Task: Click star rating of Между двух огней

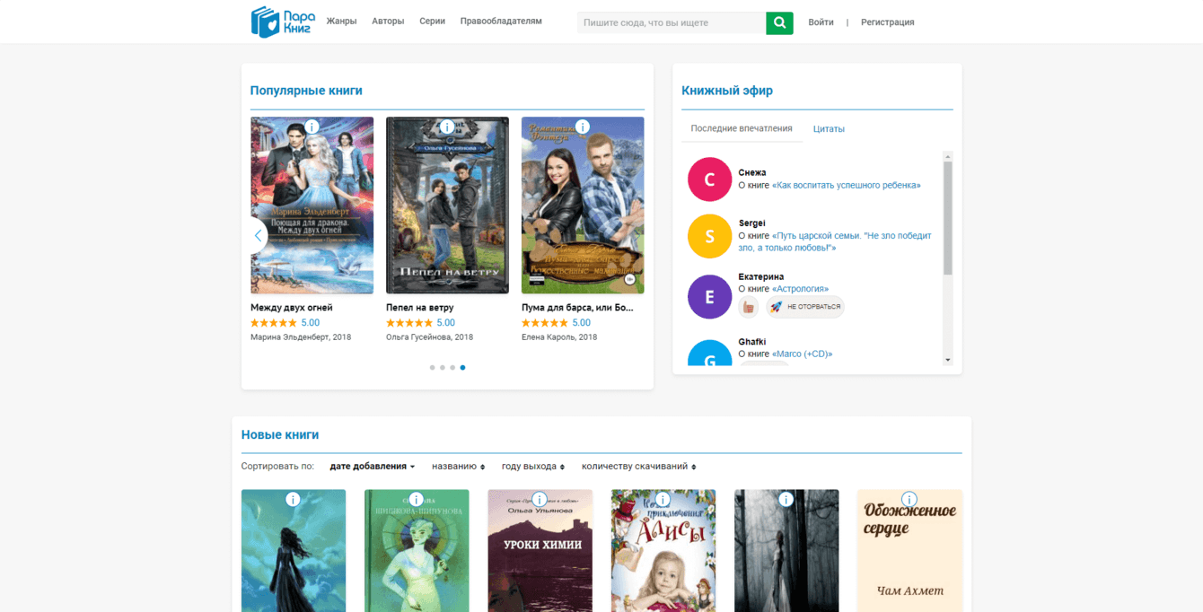Action: (273, 323)
